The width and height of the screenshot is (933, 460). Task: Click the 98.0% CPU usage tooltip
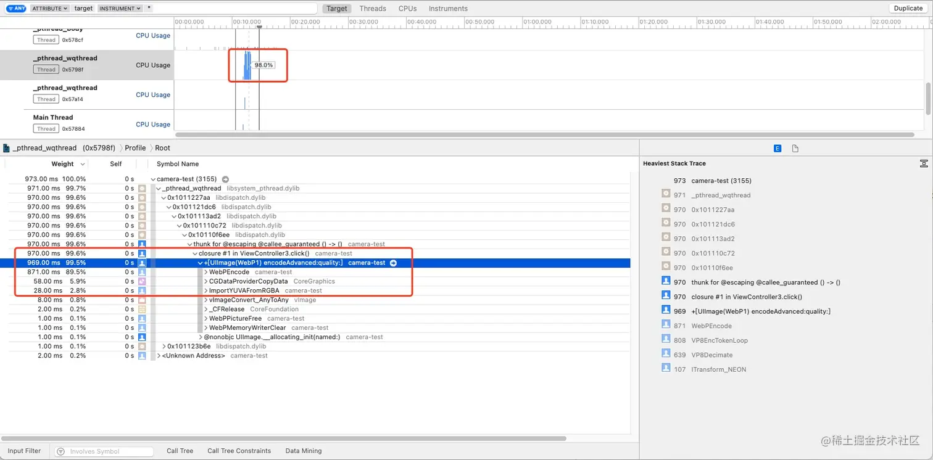point(263,65)
